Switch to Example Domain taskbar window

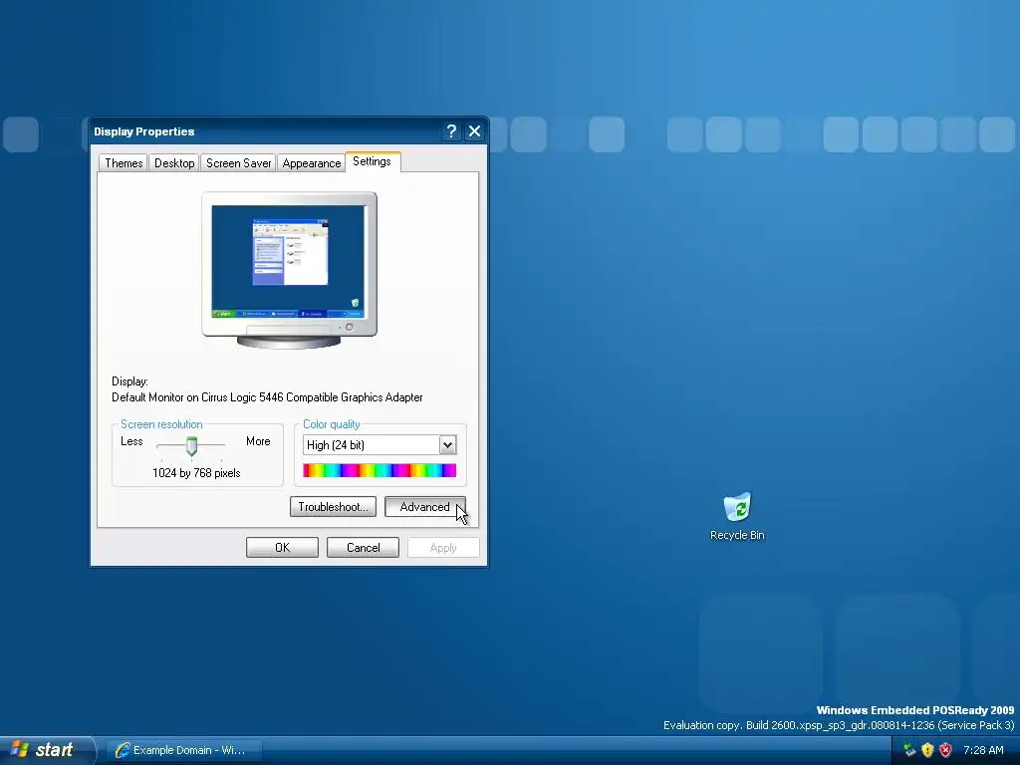pos(184,750)
